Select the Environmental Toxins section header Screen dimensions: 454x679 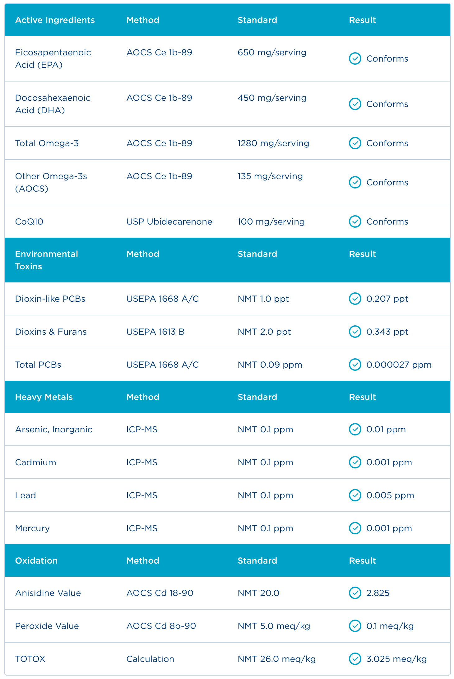(x=47, y=260)
